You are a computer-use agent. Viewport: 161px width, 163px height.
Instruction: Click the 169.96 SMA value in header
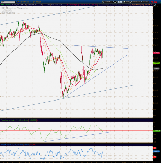[94, 5]
